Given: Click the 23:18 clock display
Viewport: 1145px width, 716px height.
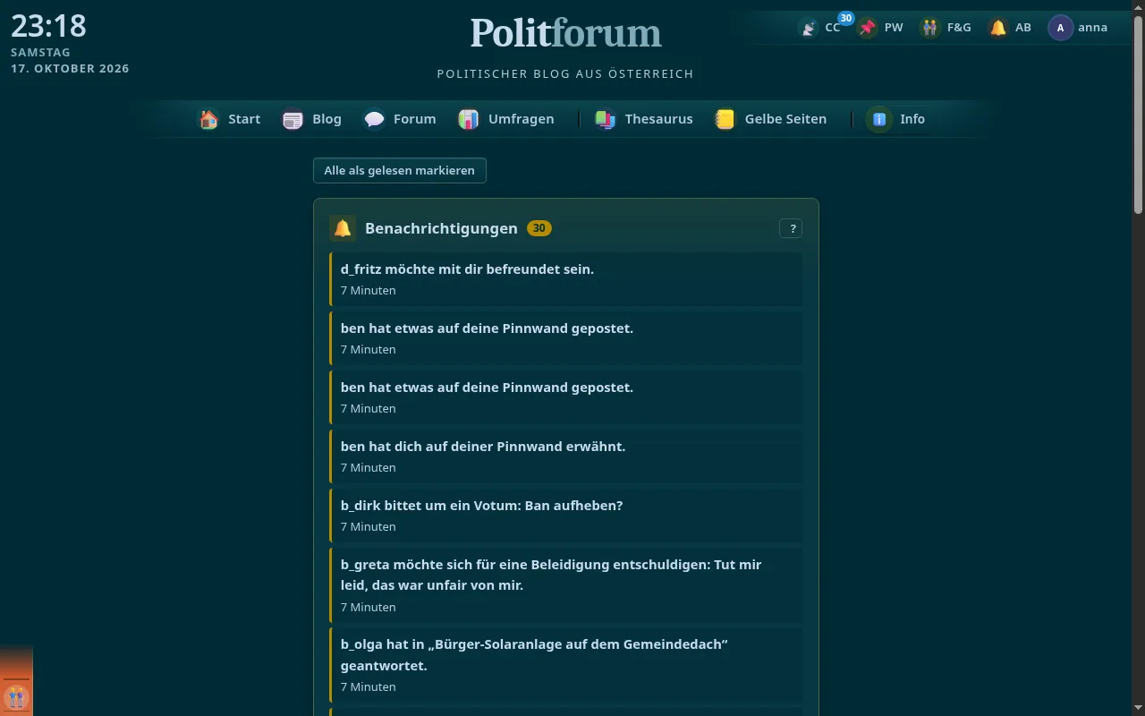Looking at the screenshot, I should pyautogui.click(x=48, y=26).
